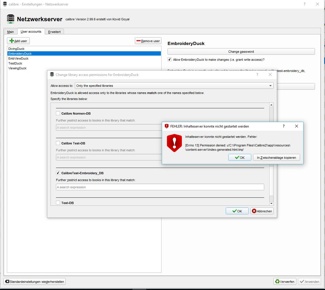325x290 pixels.
Task: Click the Verwerfen button
Action: [285, 281]
